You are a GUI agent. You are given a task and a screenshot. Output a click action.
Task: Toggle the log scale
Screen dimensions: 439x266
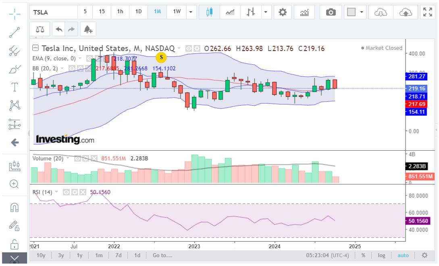pyautogui.click(x=381, y=256)
